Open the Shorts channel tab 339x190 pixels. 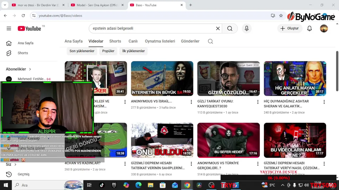tap(115, 41)
